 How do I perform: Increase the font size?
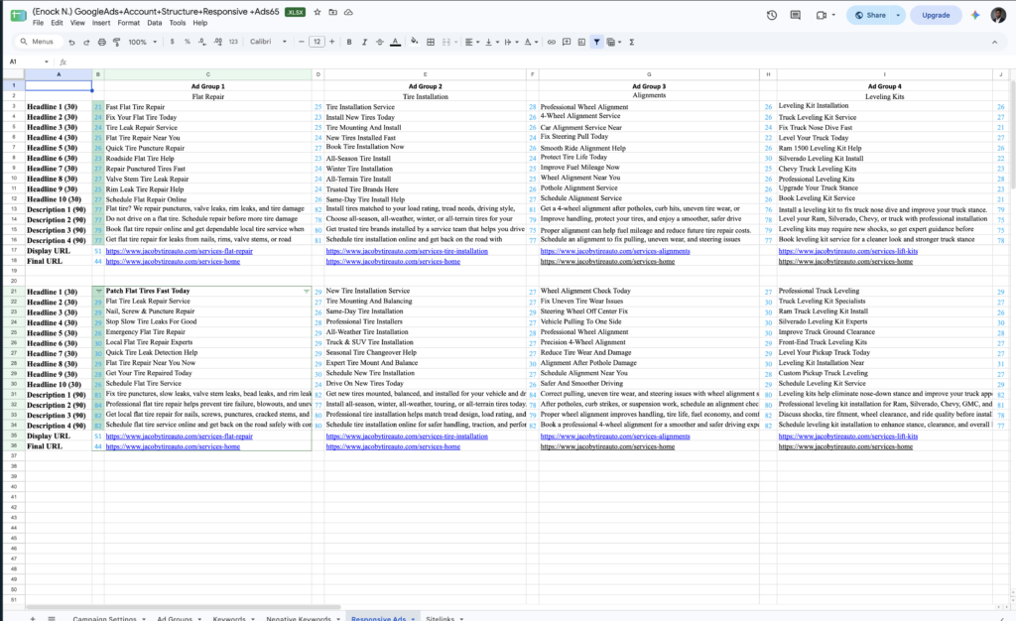tap(332, 42)
